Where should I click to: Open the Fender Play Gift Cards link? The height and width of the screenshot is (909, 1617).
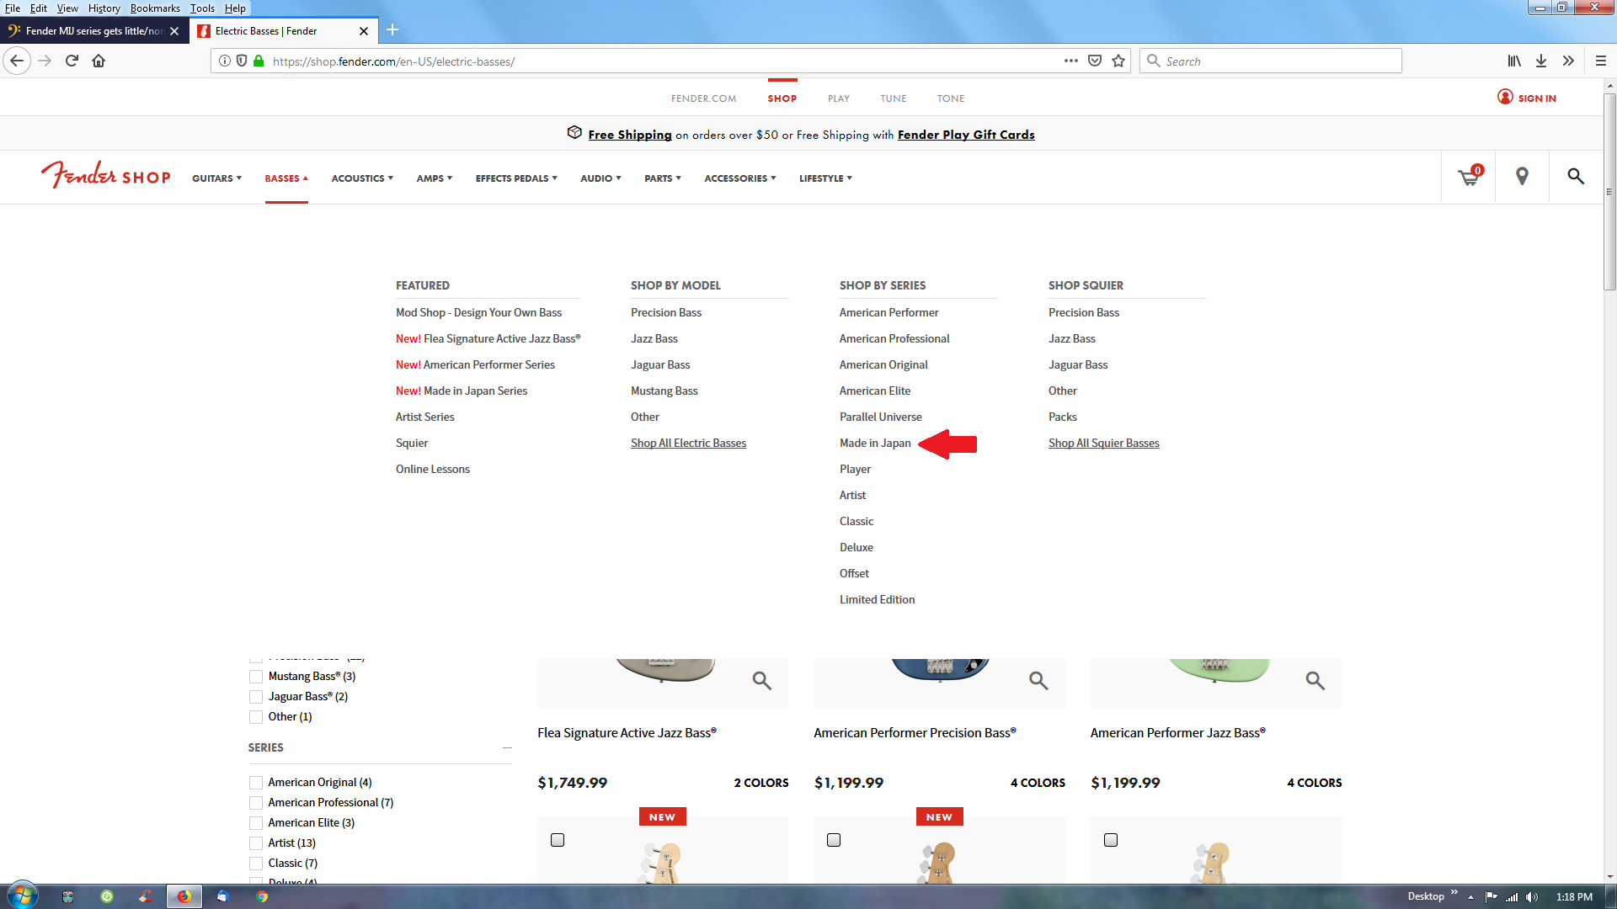(966, 135)
